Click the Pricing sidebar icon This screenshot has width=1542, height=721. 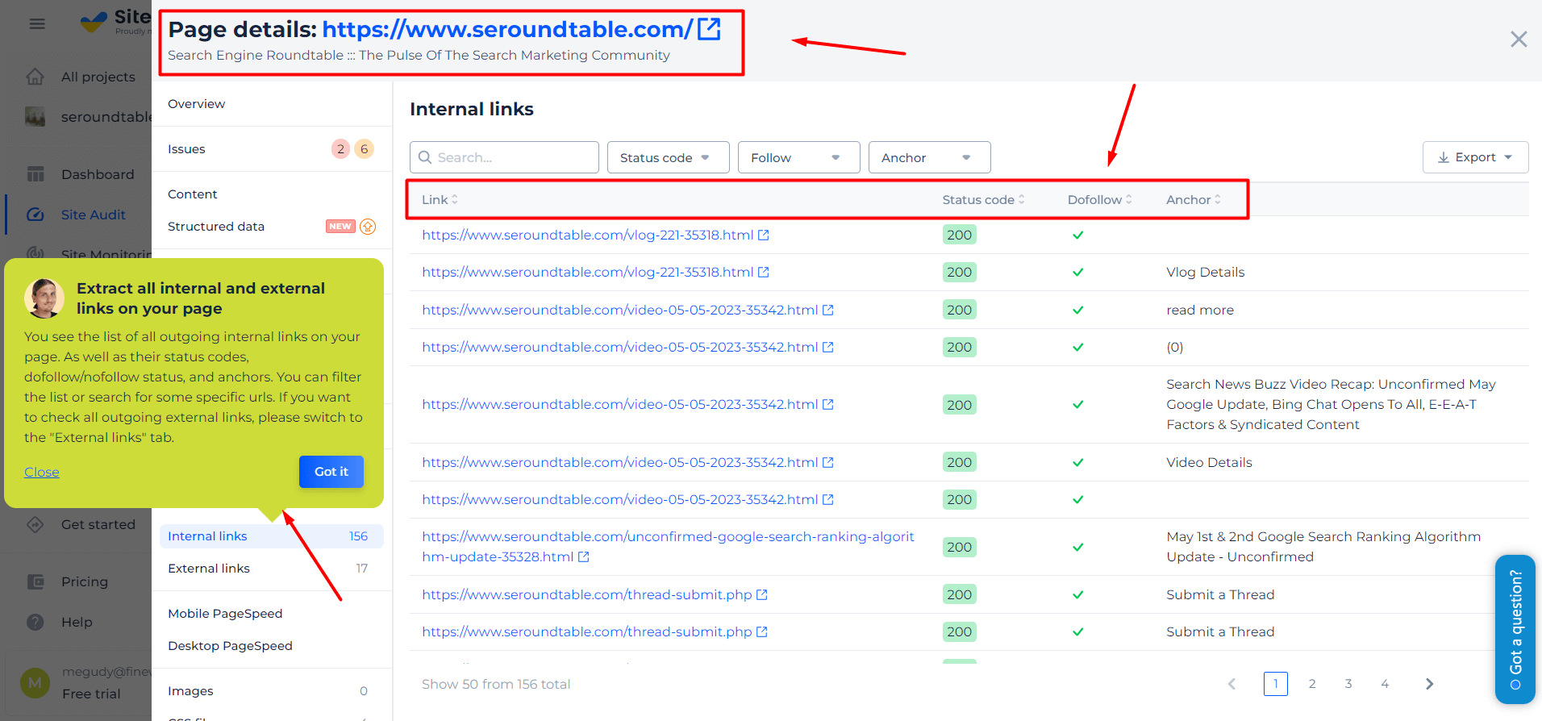[x=35, y=581]
